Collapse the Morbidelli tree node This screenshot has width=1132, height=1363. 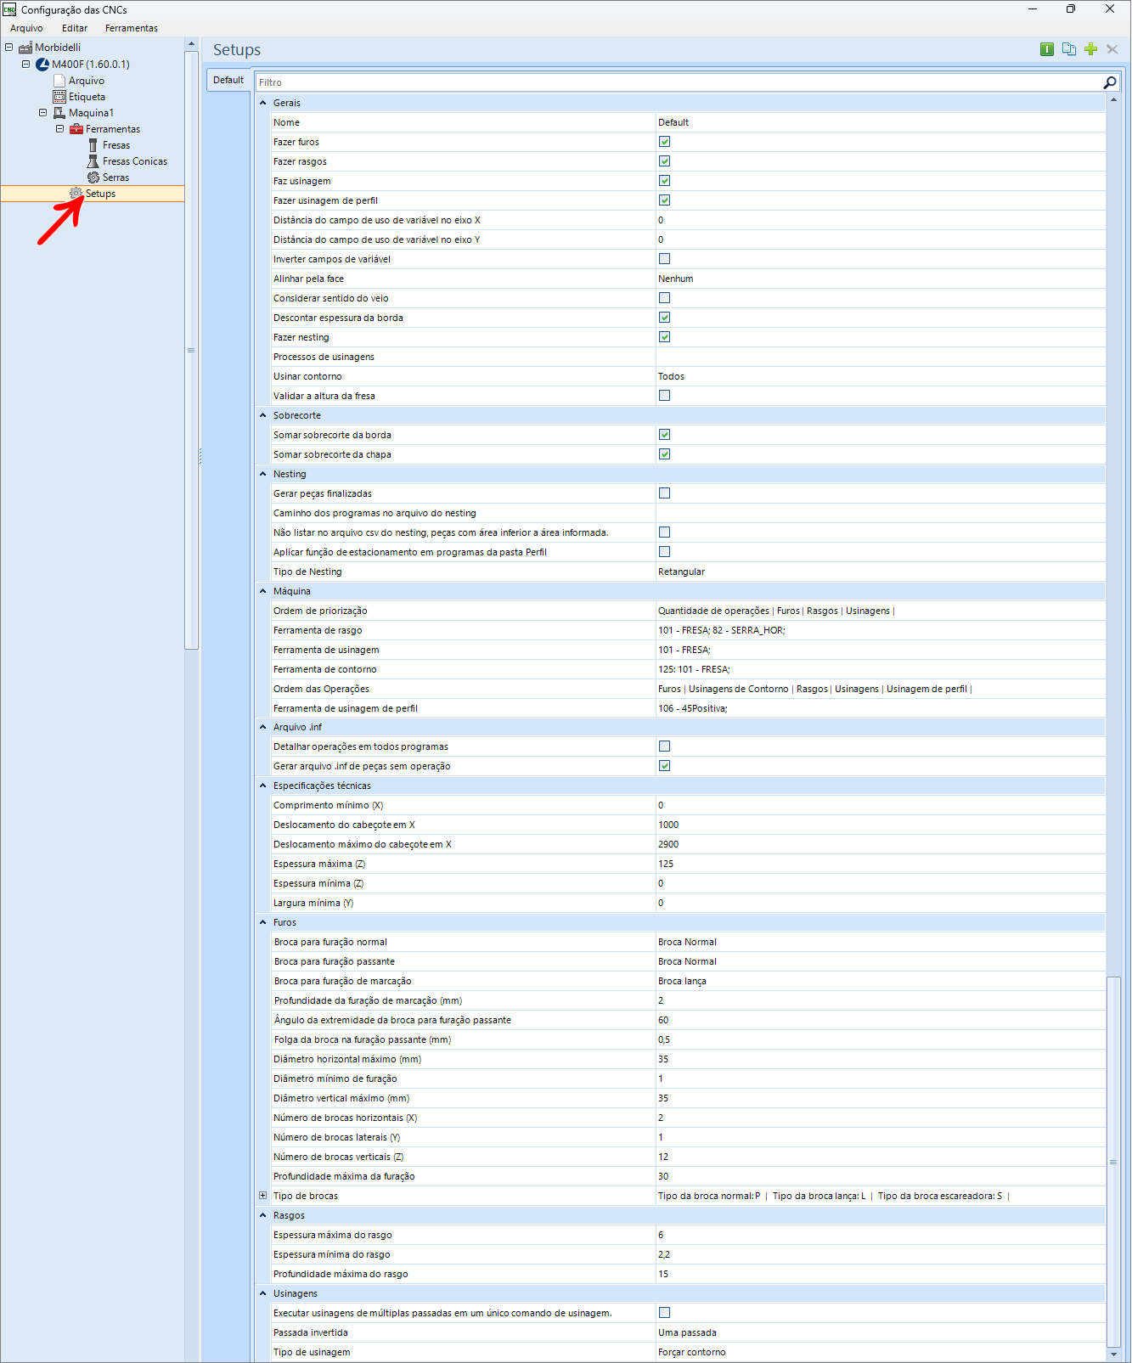9,48
